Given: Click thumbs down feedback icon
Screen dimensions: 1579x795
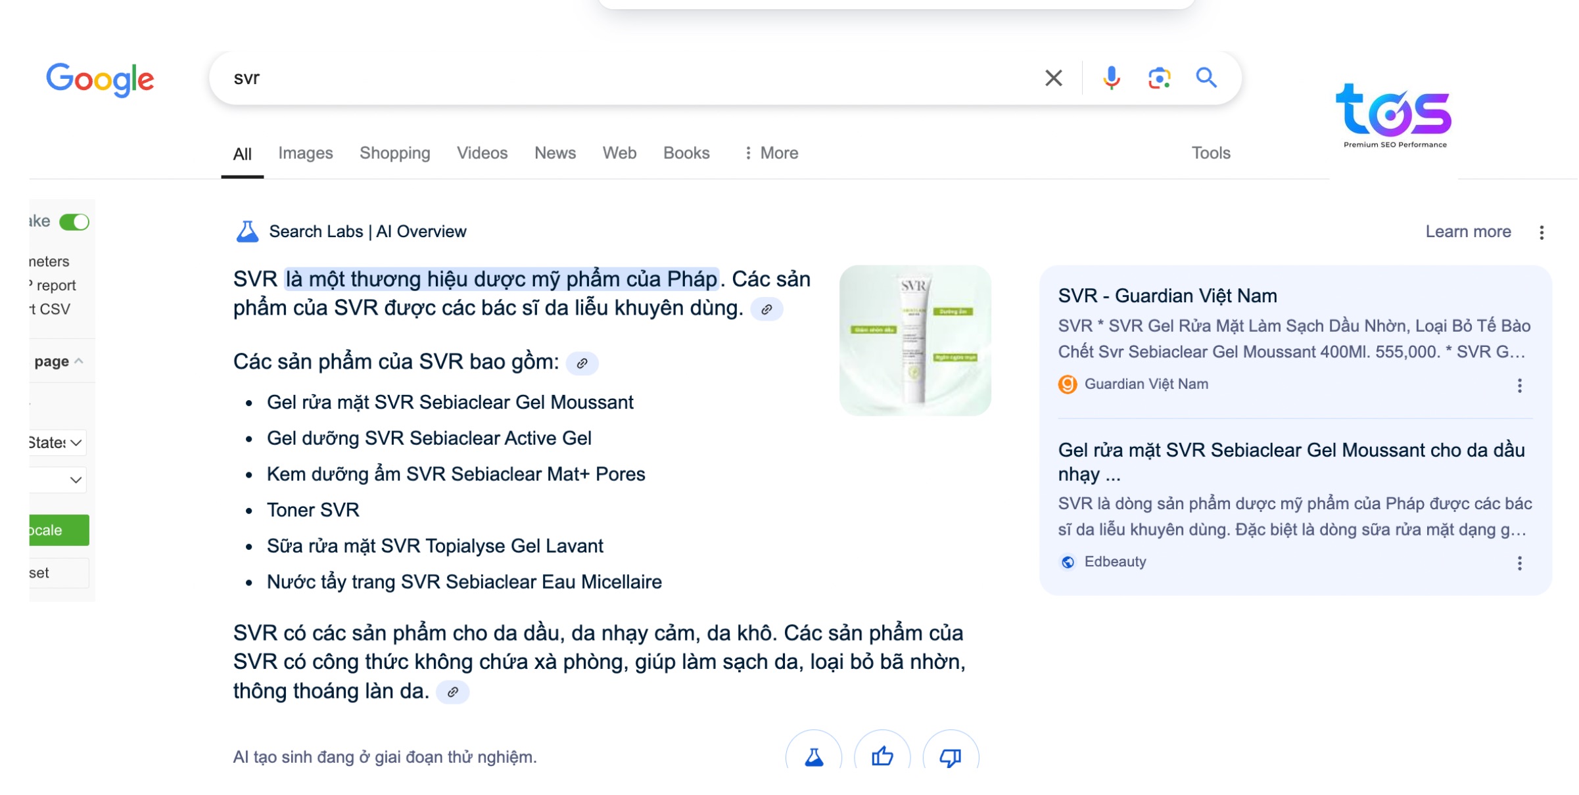Looking at the screenshot, I should coord(951,756).
